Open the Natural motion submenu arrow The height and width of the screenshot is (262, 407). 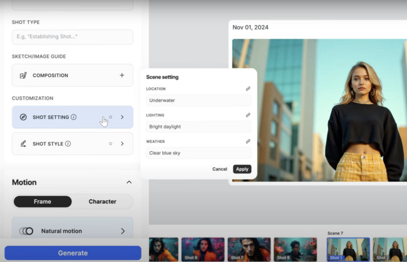(x=122, y=231)
